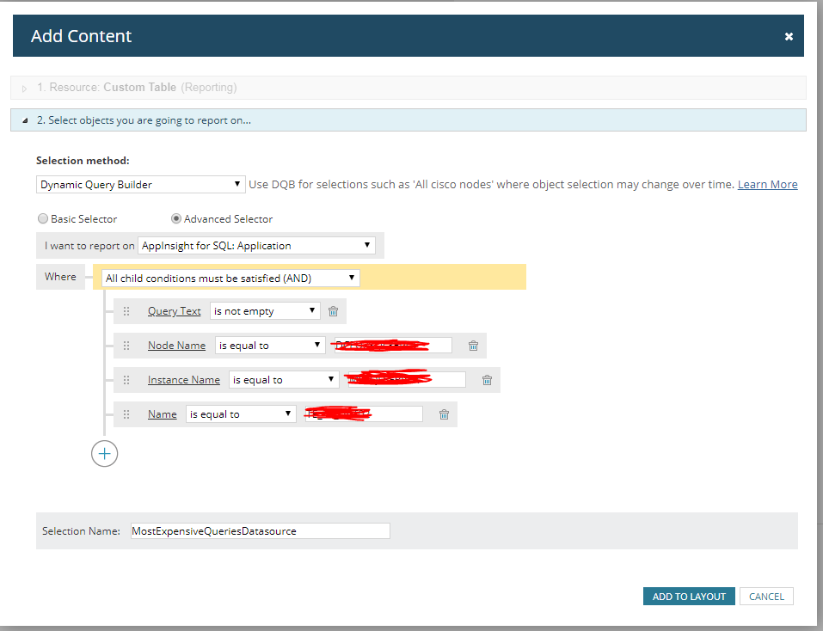
Task: Open the Selection method dropdown
Action: pos(141,184)
